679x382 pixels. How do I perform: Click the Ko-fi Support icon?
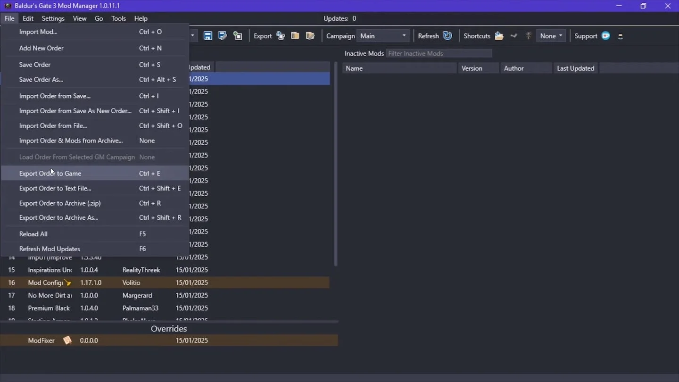[x=606, y=36]
